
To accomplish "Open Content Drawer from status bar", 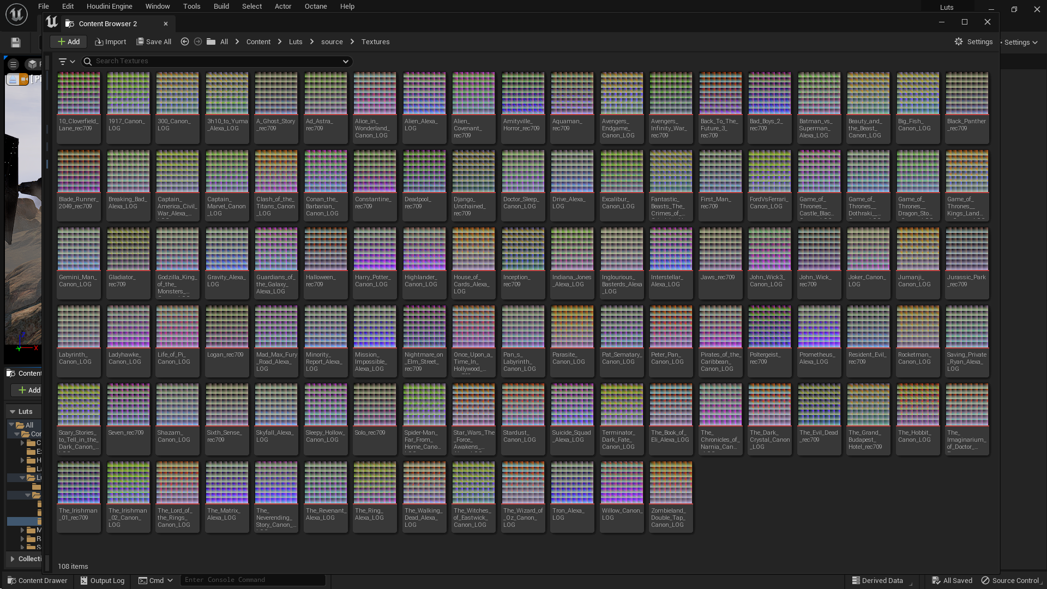I will click(x=37, y=580).
